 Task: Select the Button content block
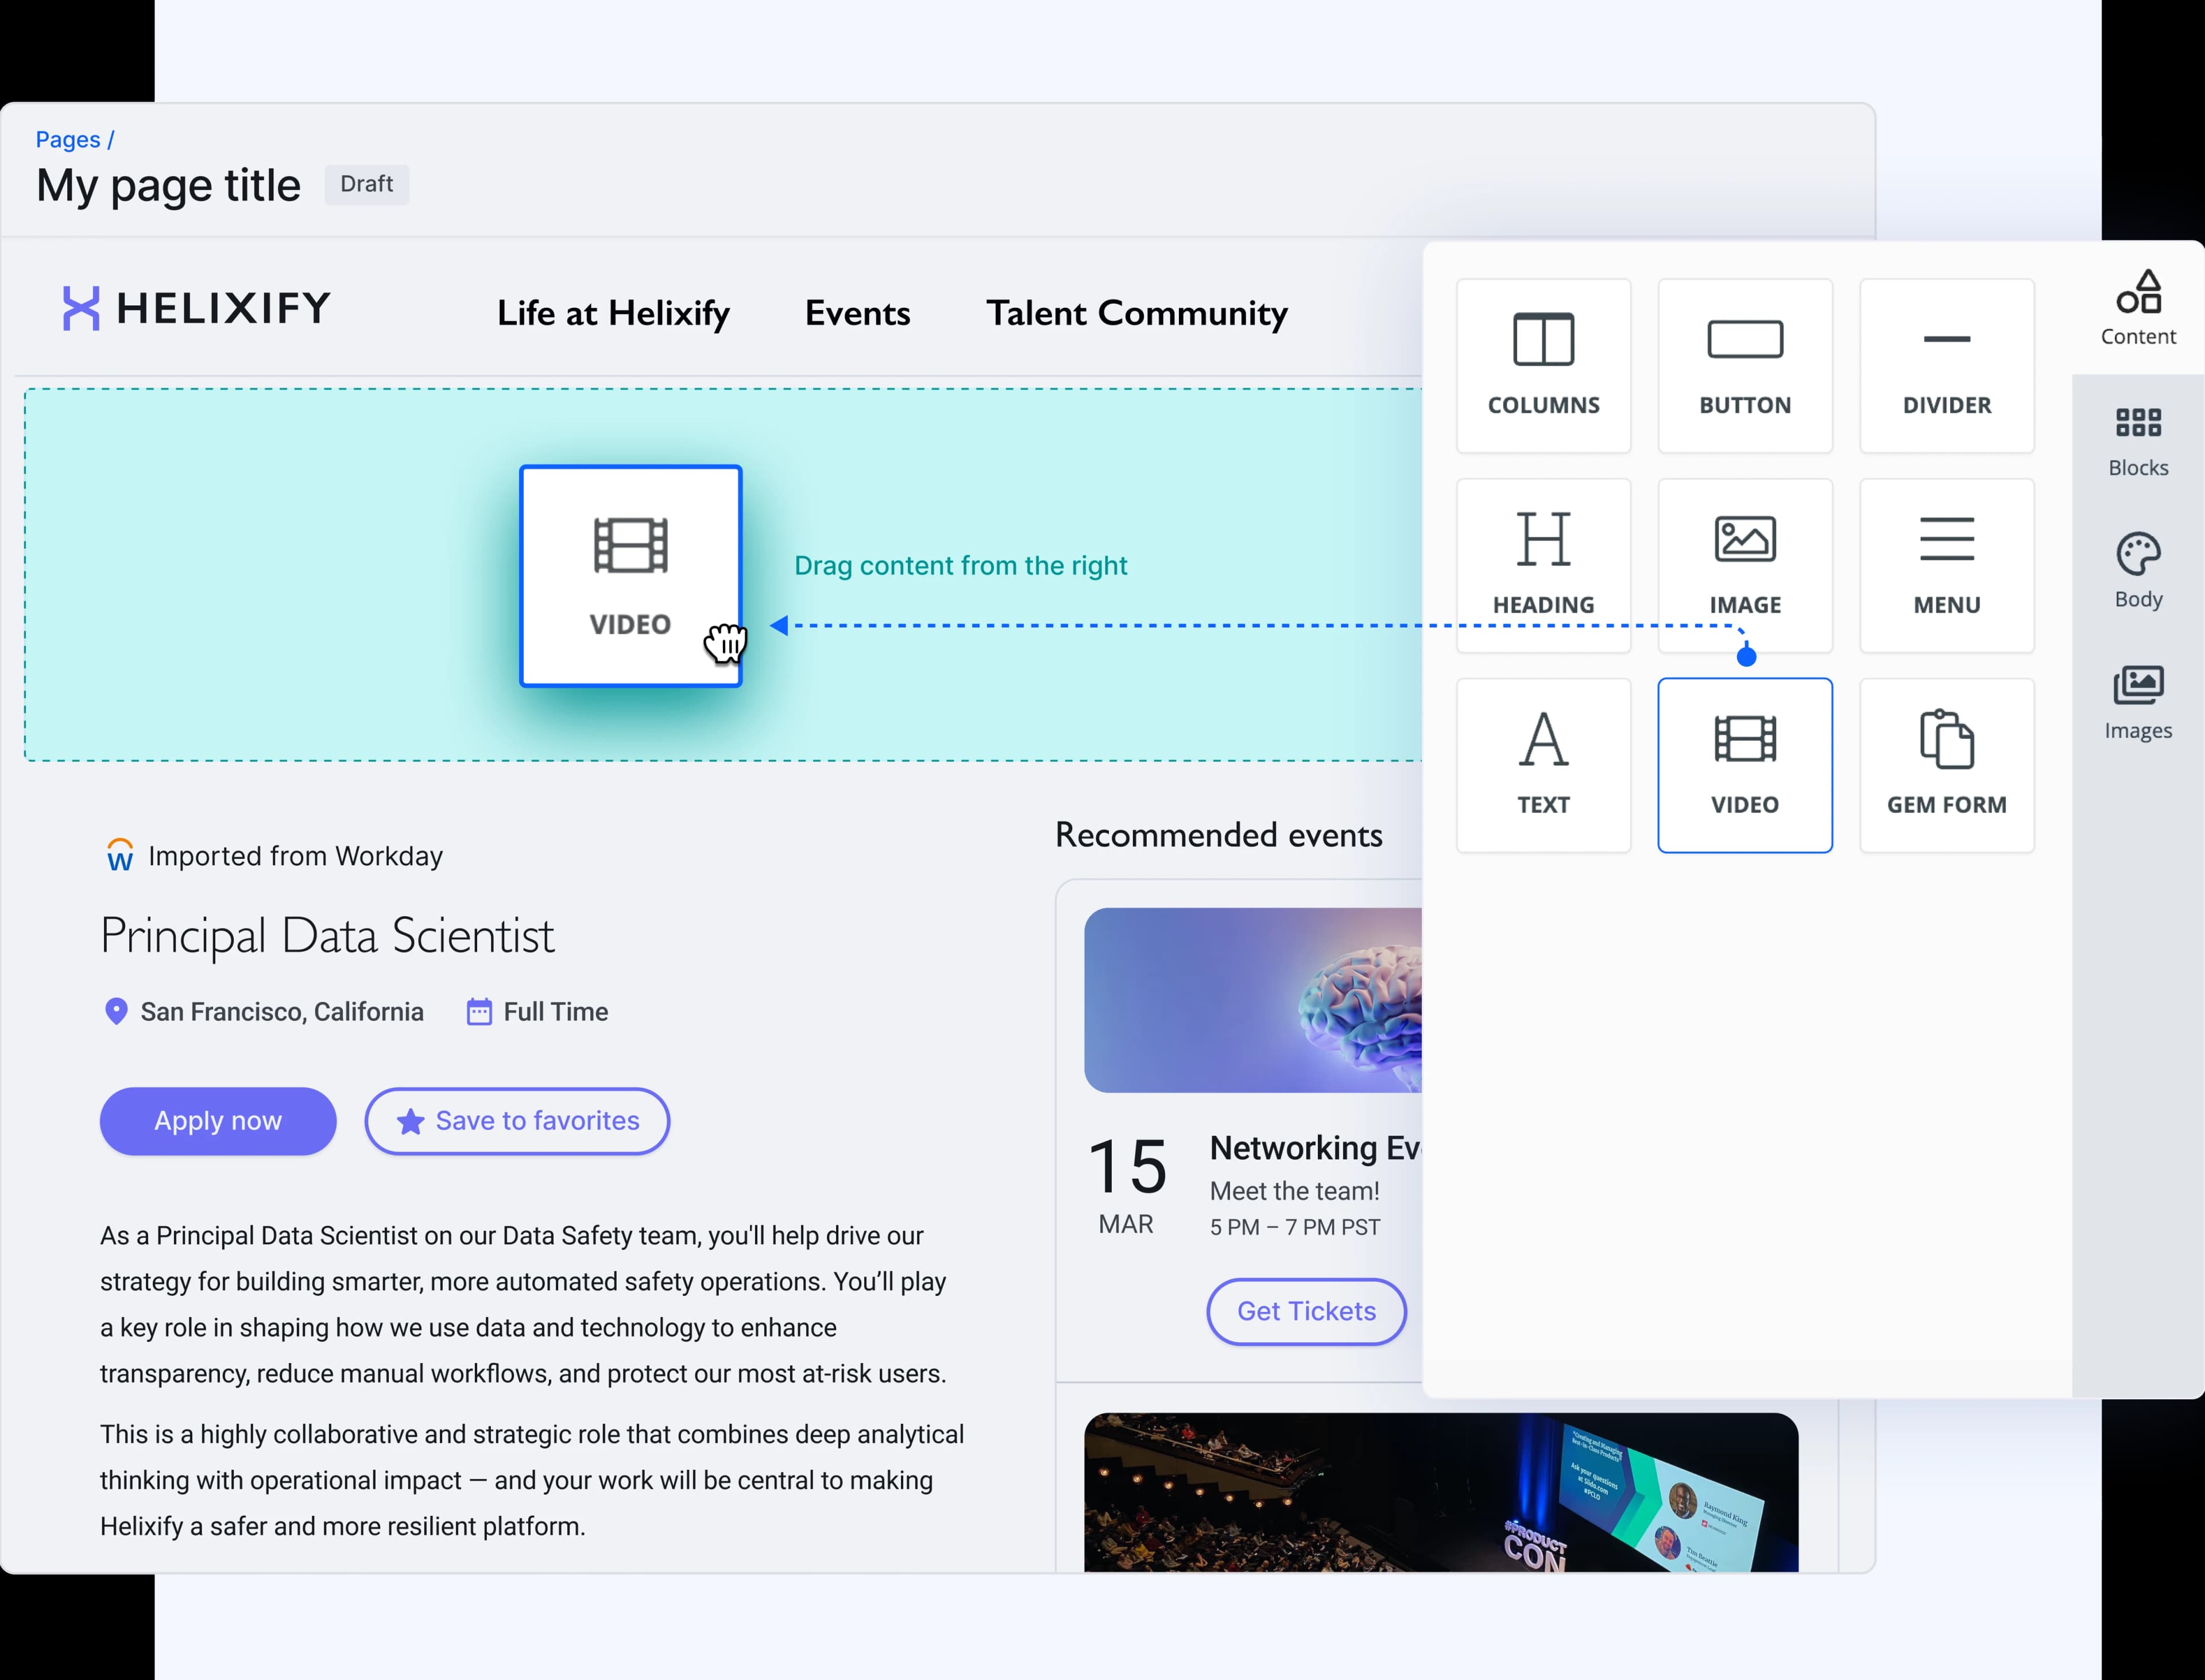[x=1744, y=365]
